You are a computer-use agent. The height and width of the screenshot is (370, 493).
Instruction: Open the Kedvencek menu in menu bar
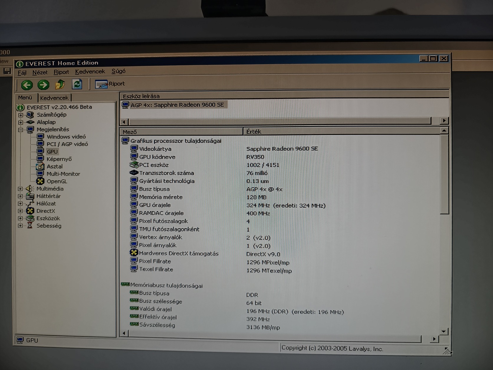pyautogui.click(x=90, y=72)
